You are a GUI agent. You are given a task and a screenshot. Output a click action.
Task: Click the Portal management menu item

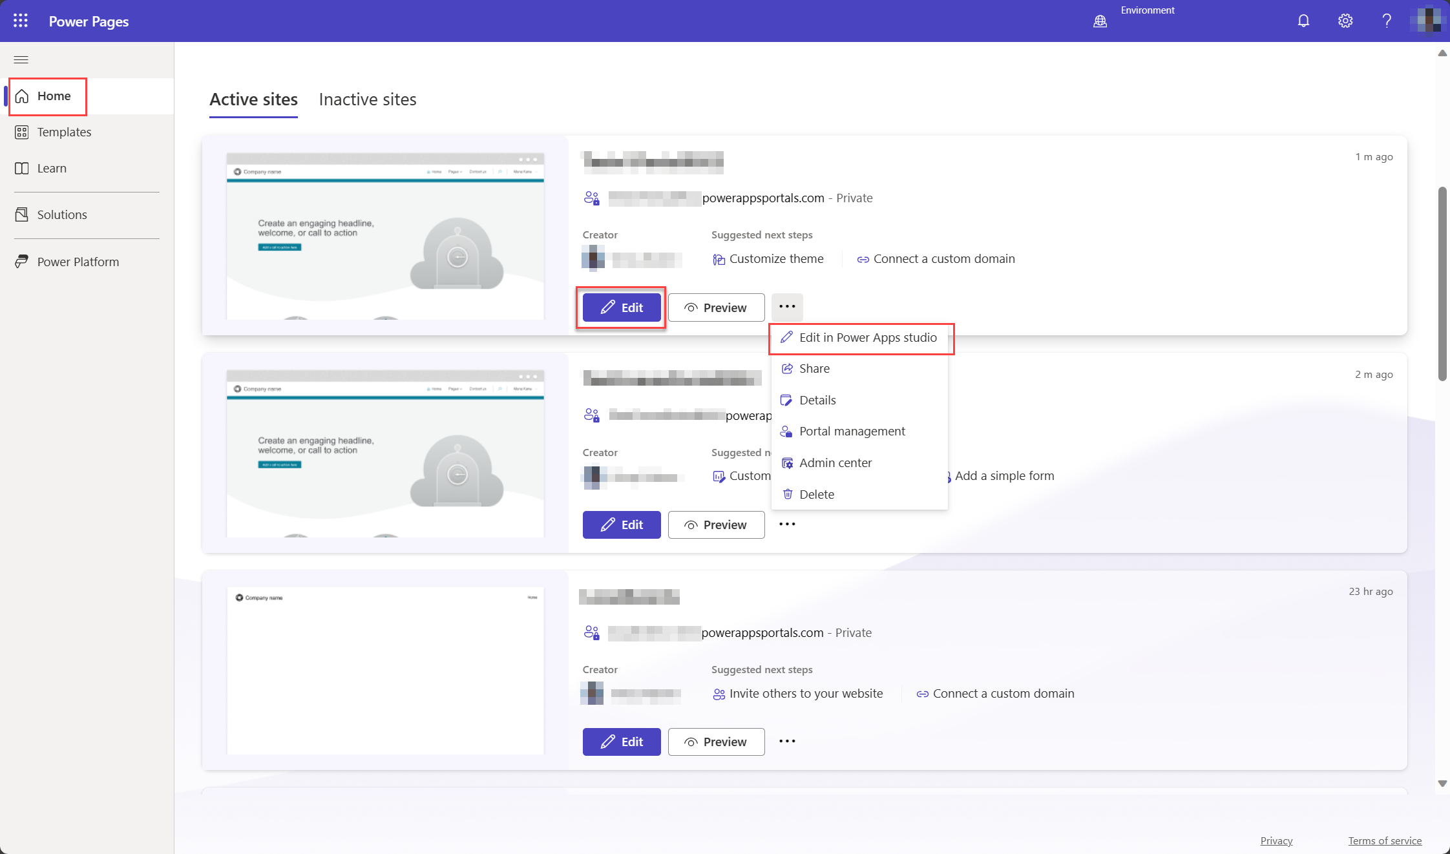click(852, 431)
